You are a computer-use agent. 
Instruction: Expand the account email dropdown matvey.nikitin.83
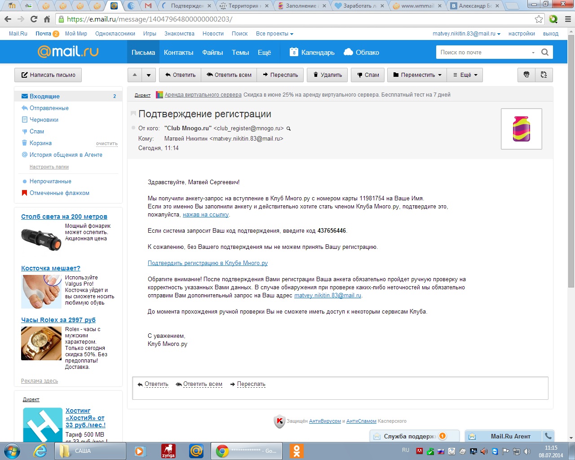466,34
